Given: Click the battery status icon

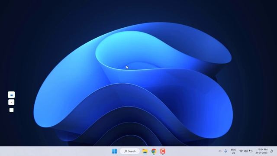Looking at the screenshot, I should 251,151.
